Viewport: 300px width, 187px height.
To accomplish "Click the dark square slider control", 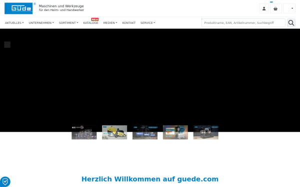I will 7,45.
